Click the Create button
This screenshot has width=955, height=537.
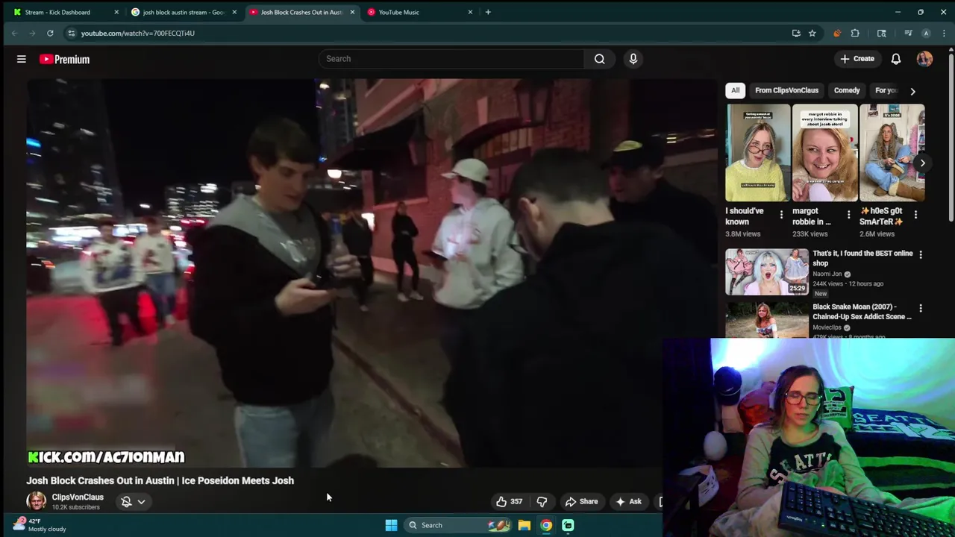point(857,59)
